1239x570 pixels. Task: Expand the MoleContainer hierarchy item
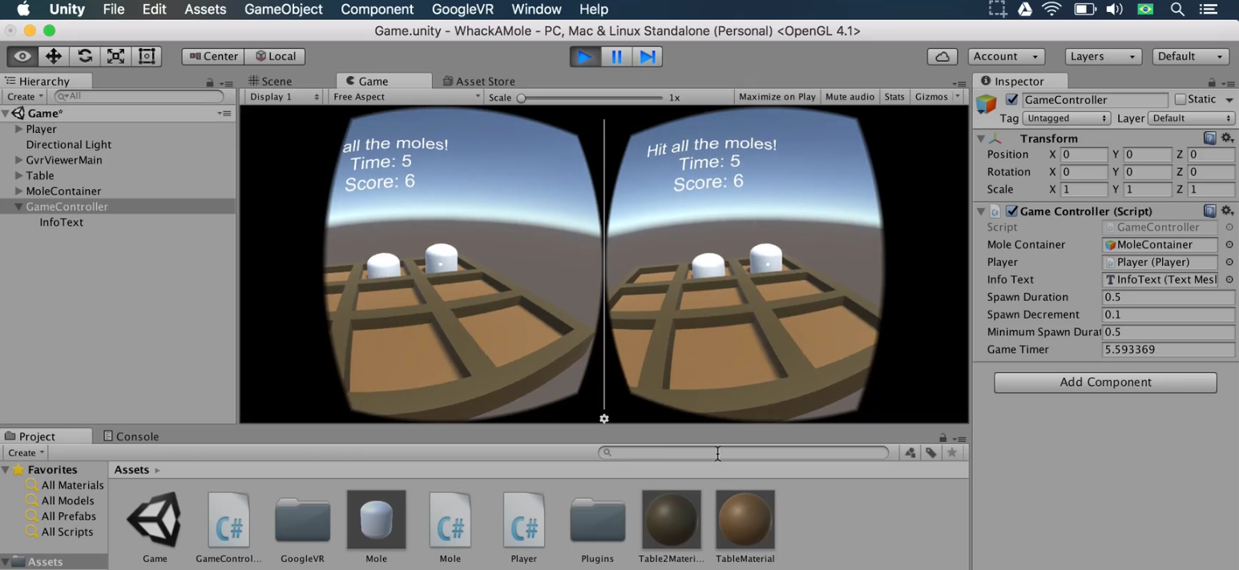pos(18,191)
